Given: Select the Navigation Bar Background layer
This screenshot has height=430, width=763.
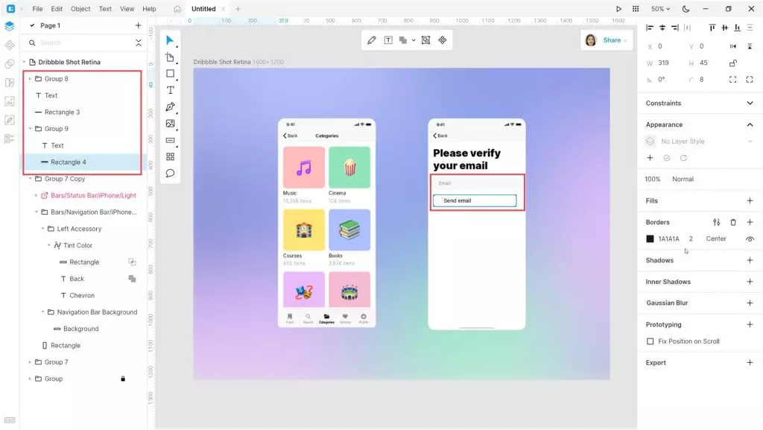Looking at the screenshot, I should click(x=97, y=312).
